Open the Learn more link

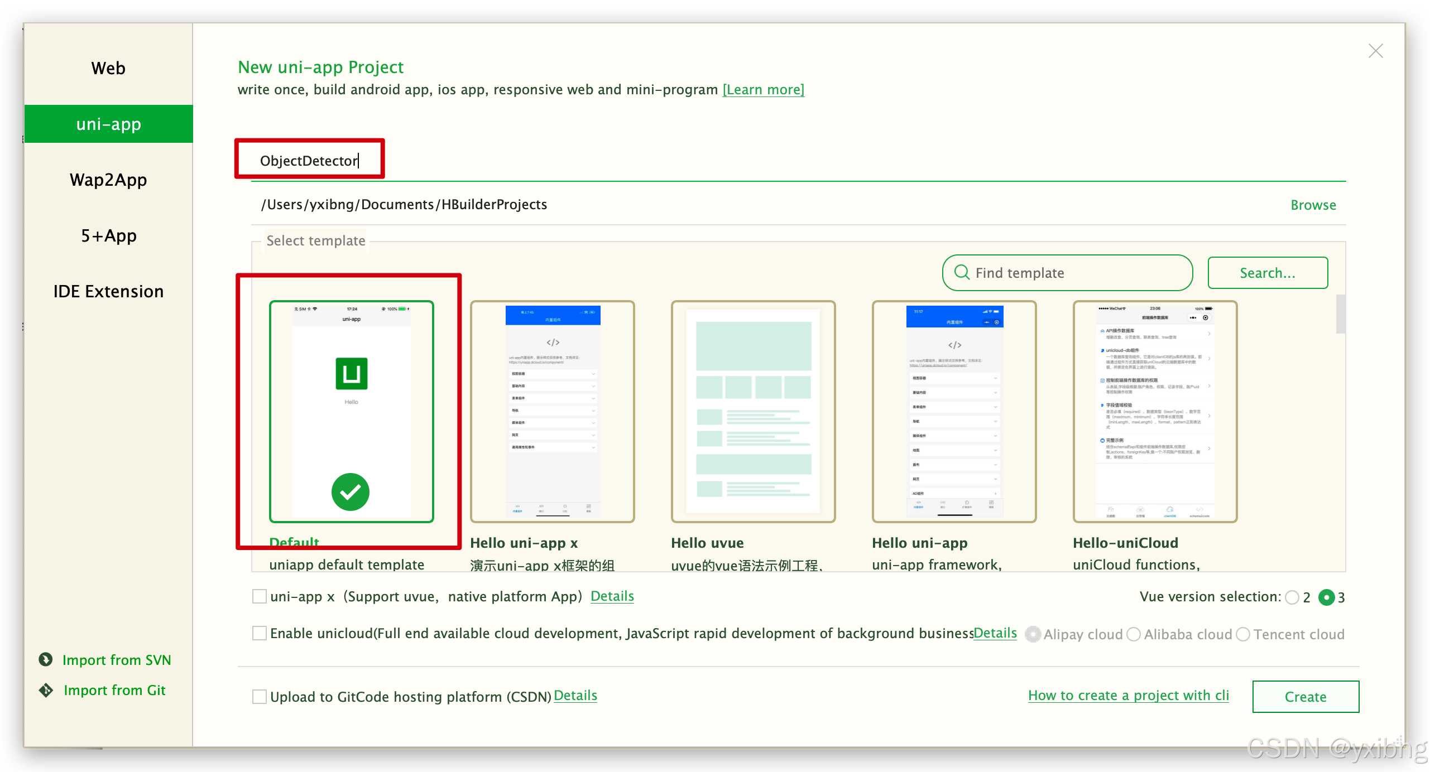tap(763, 90)
